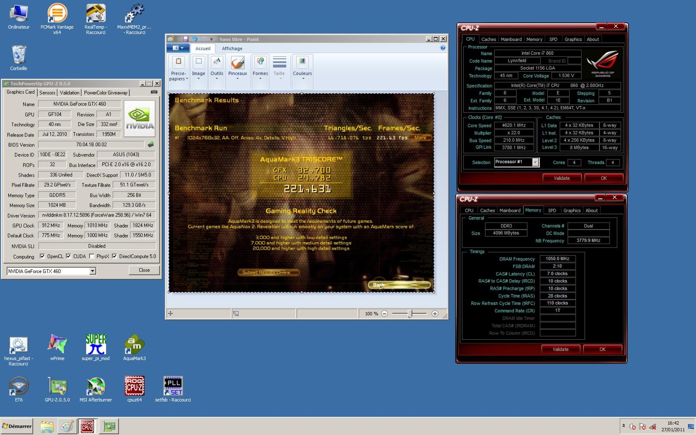Toggle the CUDA checkbox in GPU-Z
The image size is (696, 435).
click(x=68, y=256)
